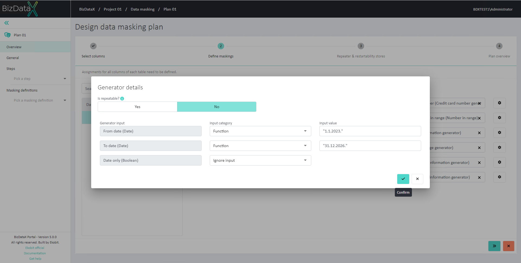
Task: Open Steps in the sidebar
Action: coord(35,69)
